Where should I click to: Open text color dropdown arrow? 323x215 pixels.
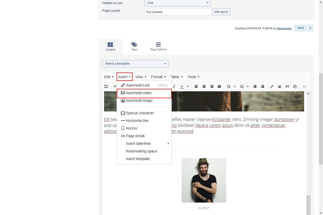tap(188, 87)
